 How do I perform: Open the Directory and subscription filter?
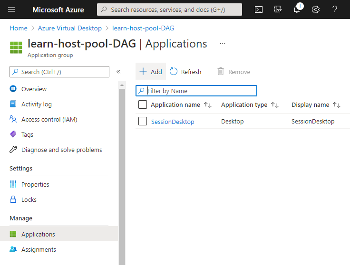[277, 9]
